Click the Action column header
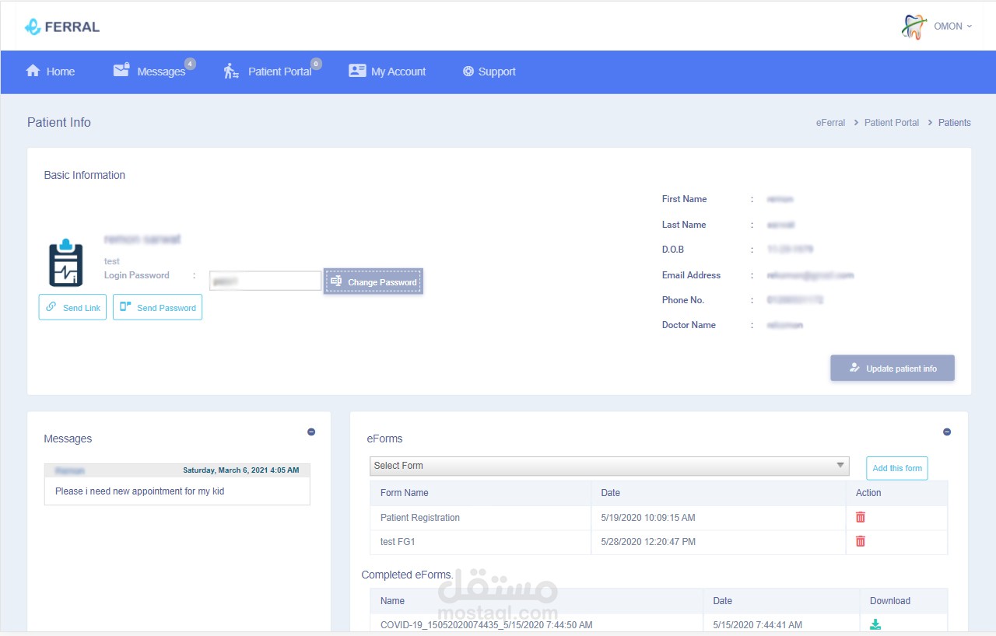This screenshot has width=996, height=636. click(868, 493)
